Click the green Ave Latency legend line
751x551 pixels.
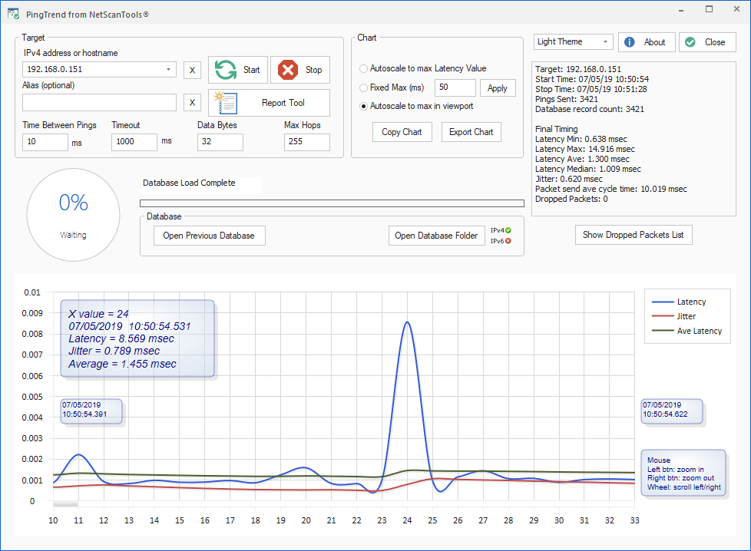click(663, 331)
